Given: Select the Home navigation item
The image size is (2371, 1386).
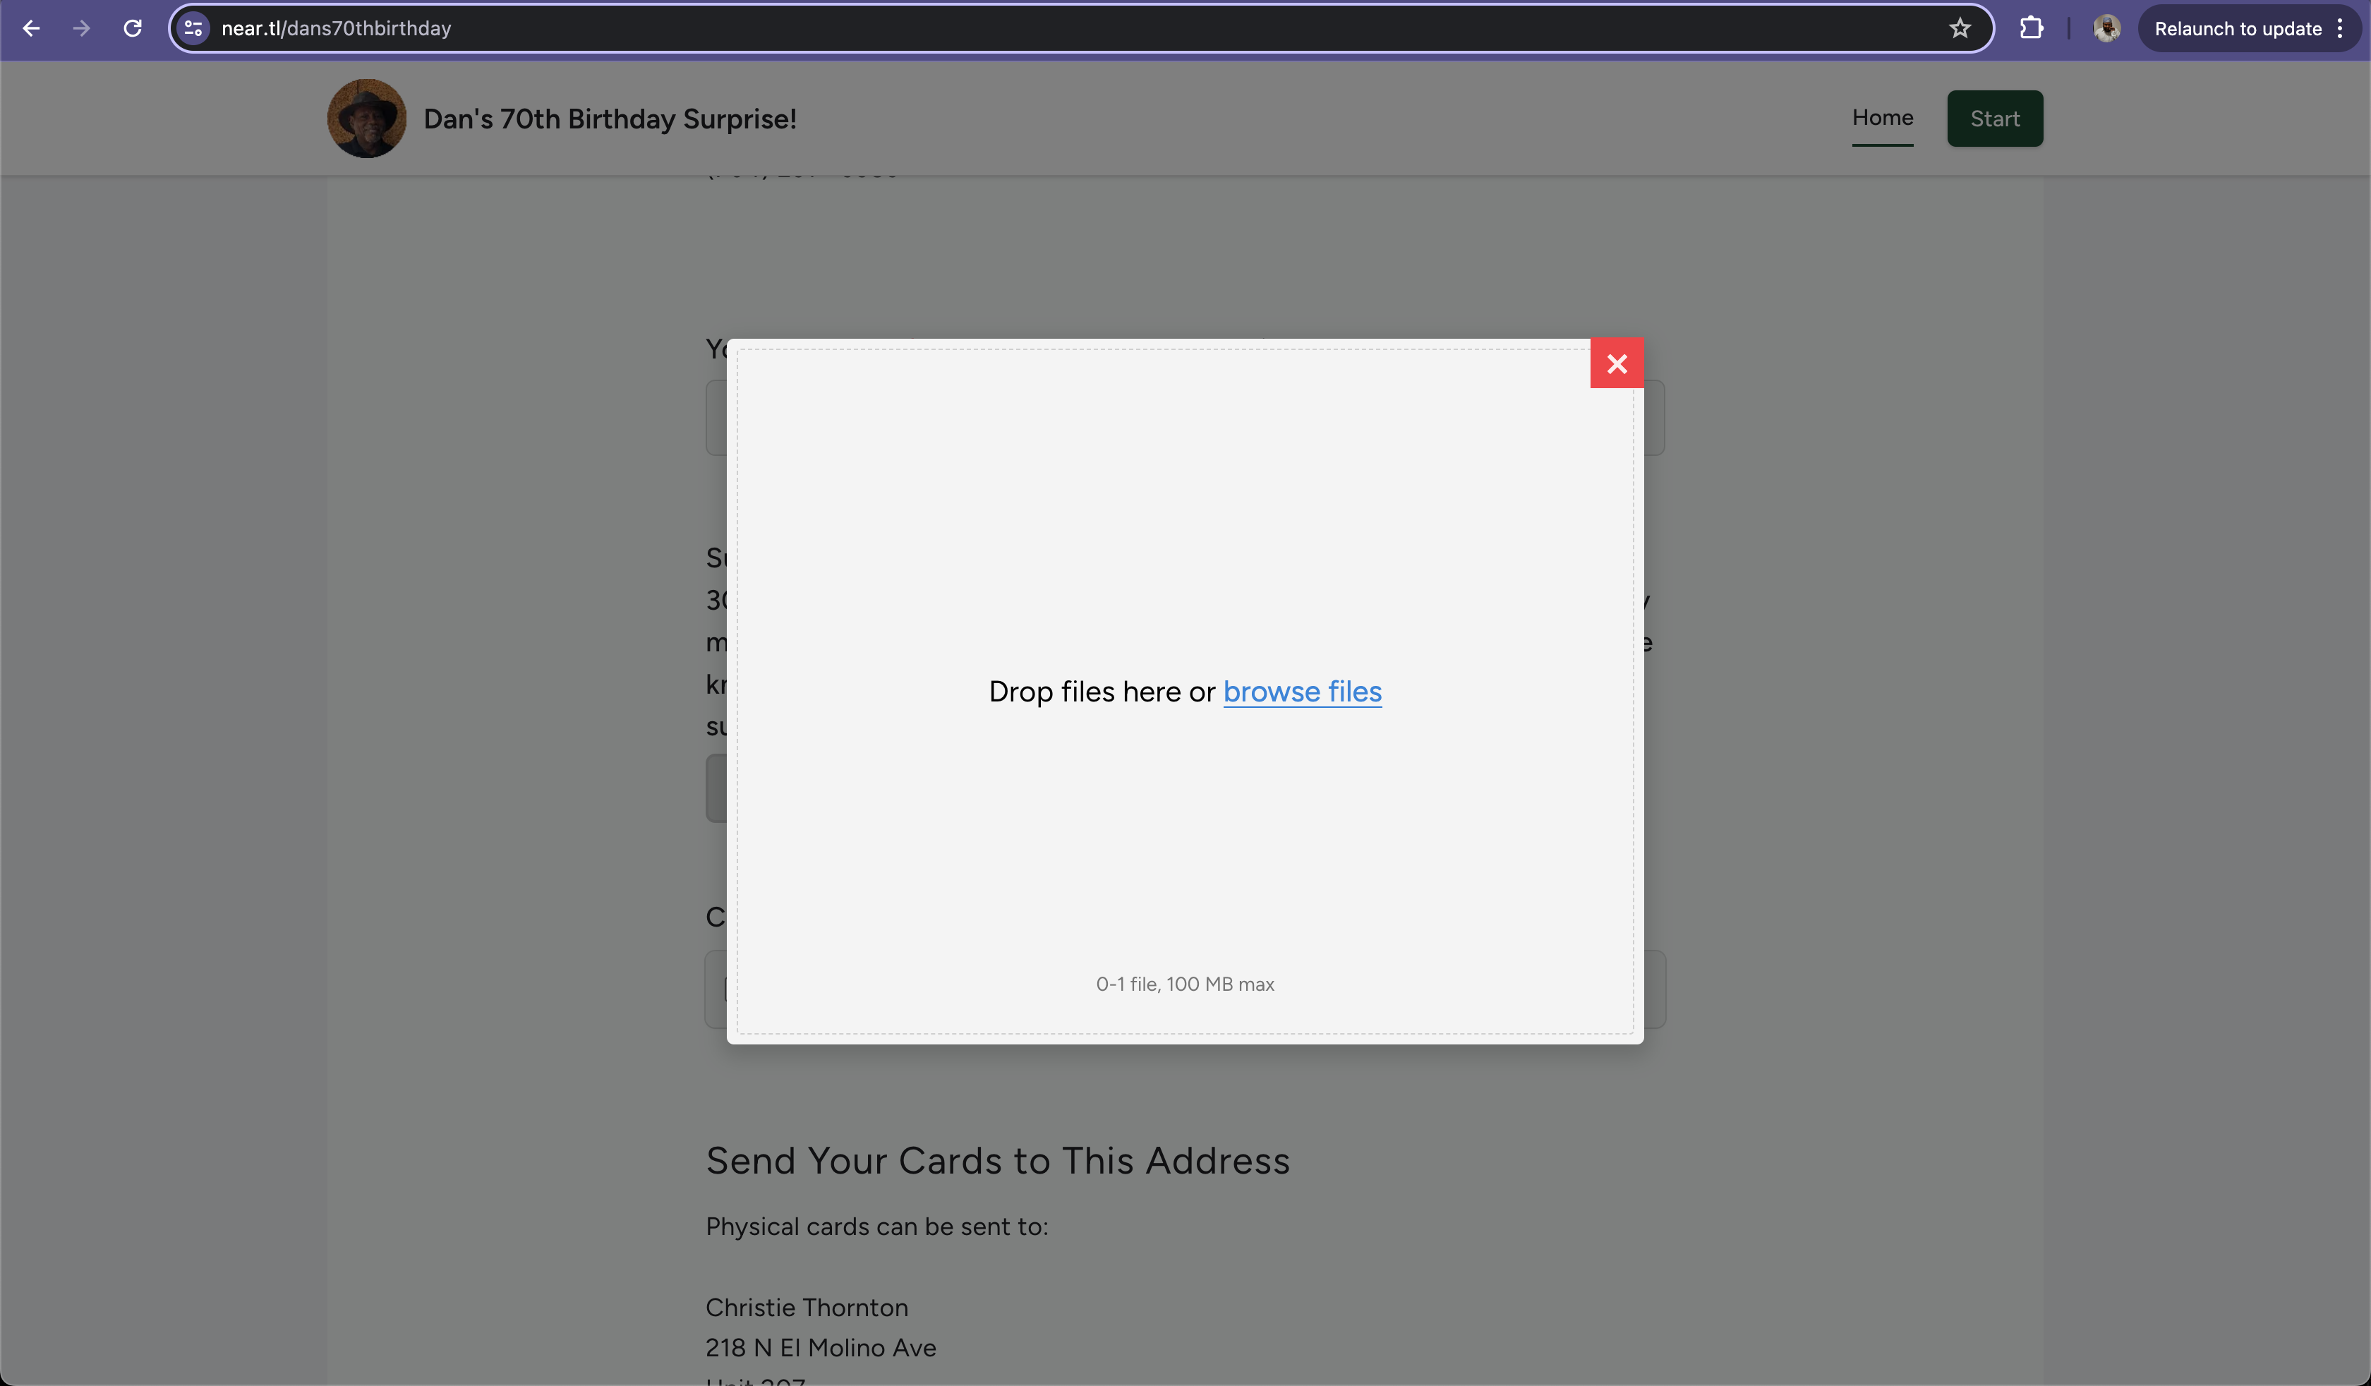Looking at the screenshot, I should coord(1882,118).
